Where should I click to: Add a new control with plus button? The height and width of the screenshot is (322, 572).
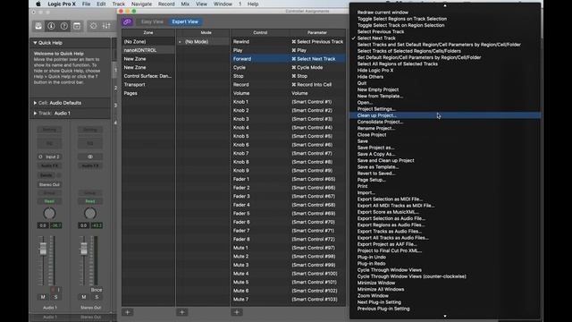pos(236,312)
